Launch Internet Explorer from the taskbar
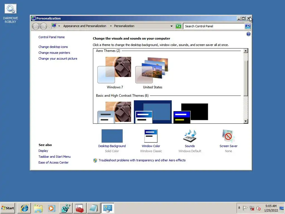Image resolution: width=285 pixels, height=214 pixels. 24,208
